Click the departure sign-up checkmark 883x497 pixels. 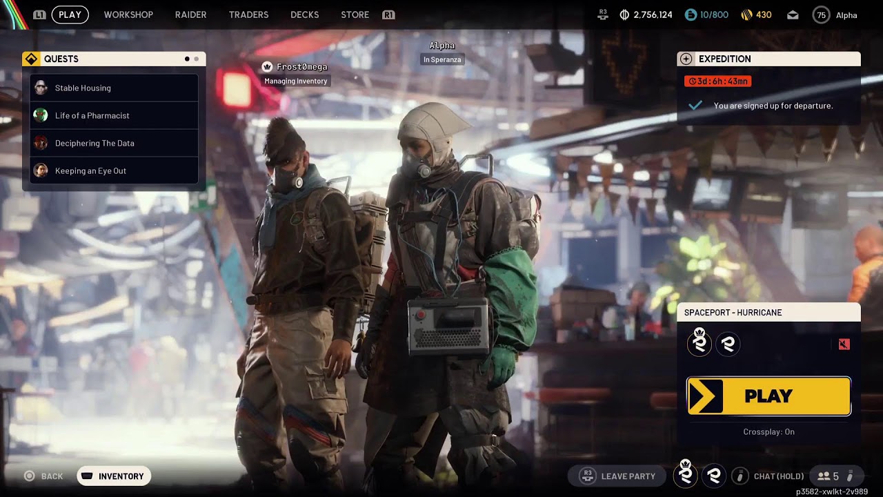tap(695, 105)
